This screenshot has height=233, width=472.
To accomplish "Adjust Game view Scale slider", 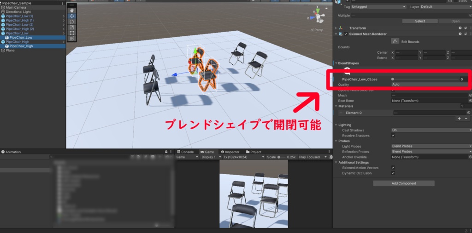I will (281, 157).
